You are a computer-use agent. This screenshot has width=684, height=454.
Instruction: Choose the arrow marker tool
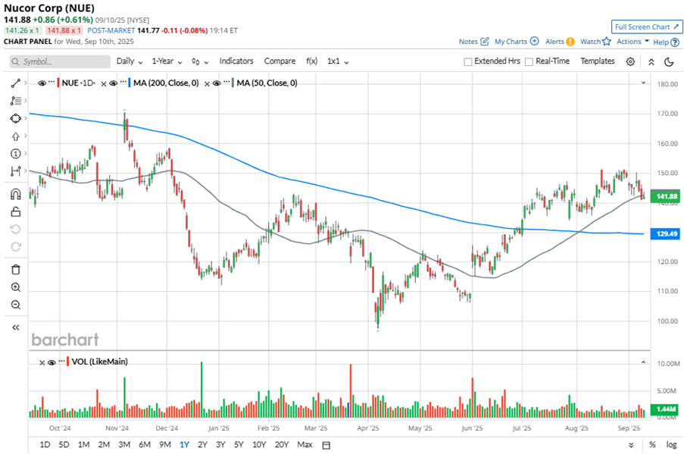pyautogui.click(x=16, y=136)
